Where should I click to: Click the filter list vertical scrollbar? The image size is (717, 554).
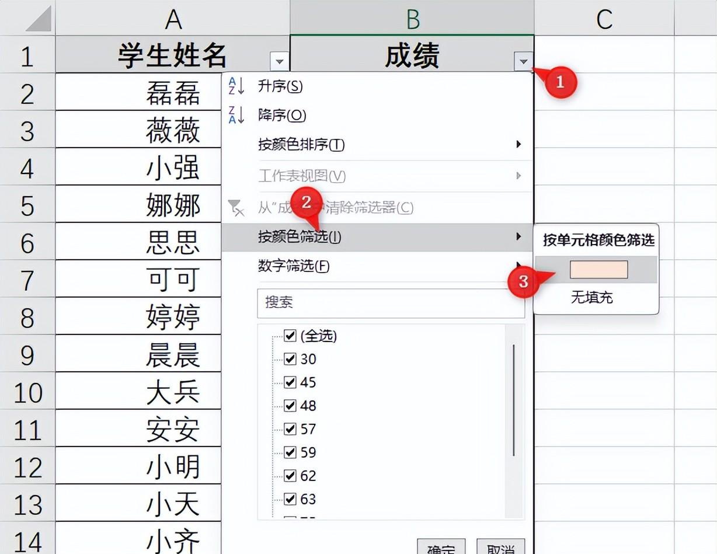pos(514,400)
